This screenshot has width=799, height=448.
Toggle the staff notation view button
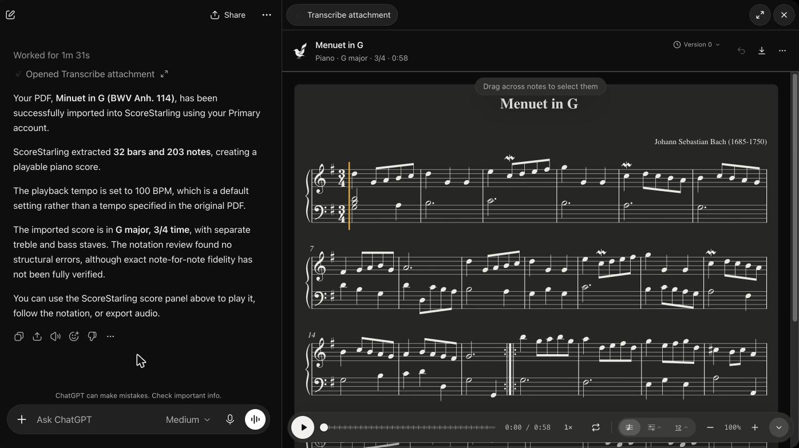click(630, 427)
